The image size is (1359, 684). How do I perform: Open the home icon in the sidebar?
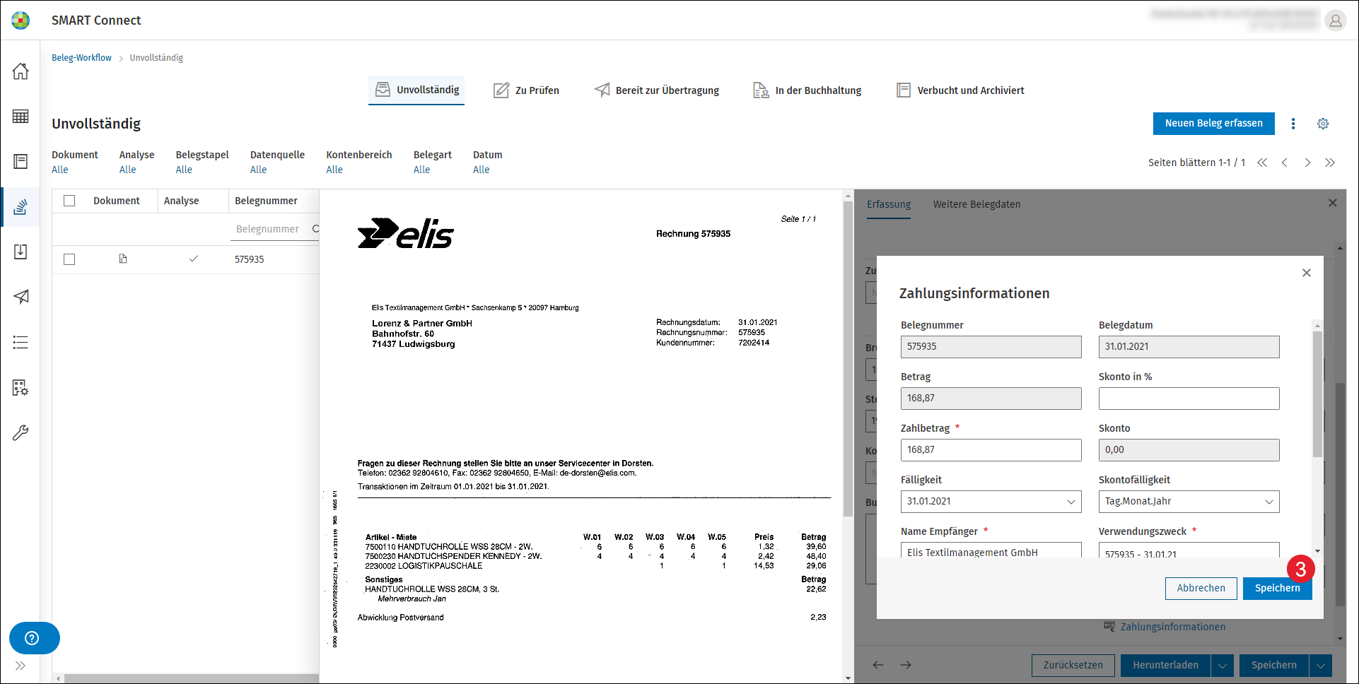click(x=21, y=71)
